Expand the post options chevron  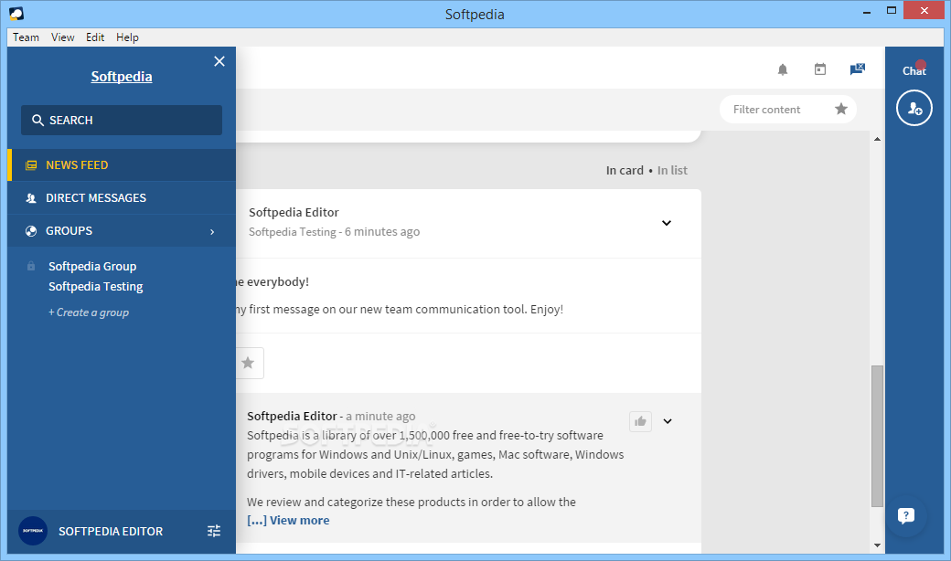[667, 223]
